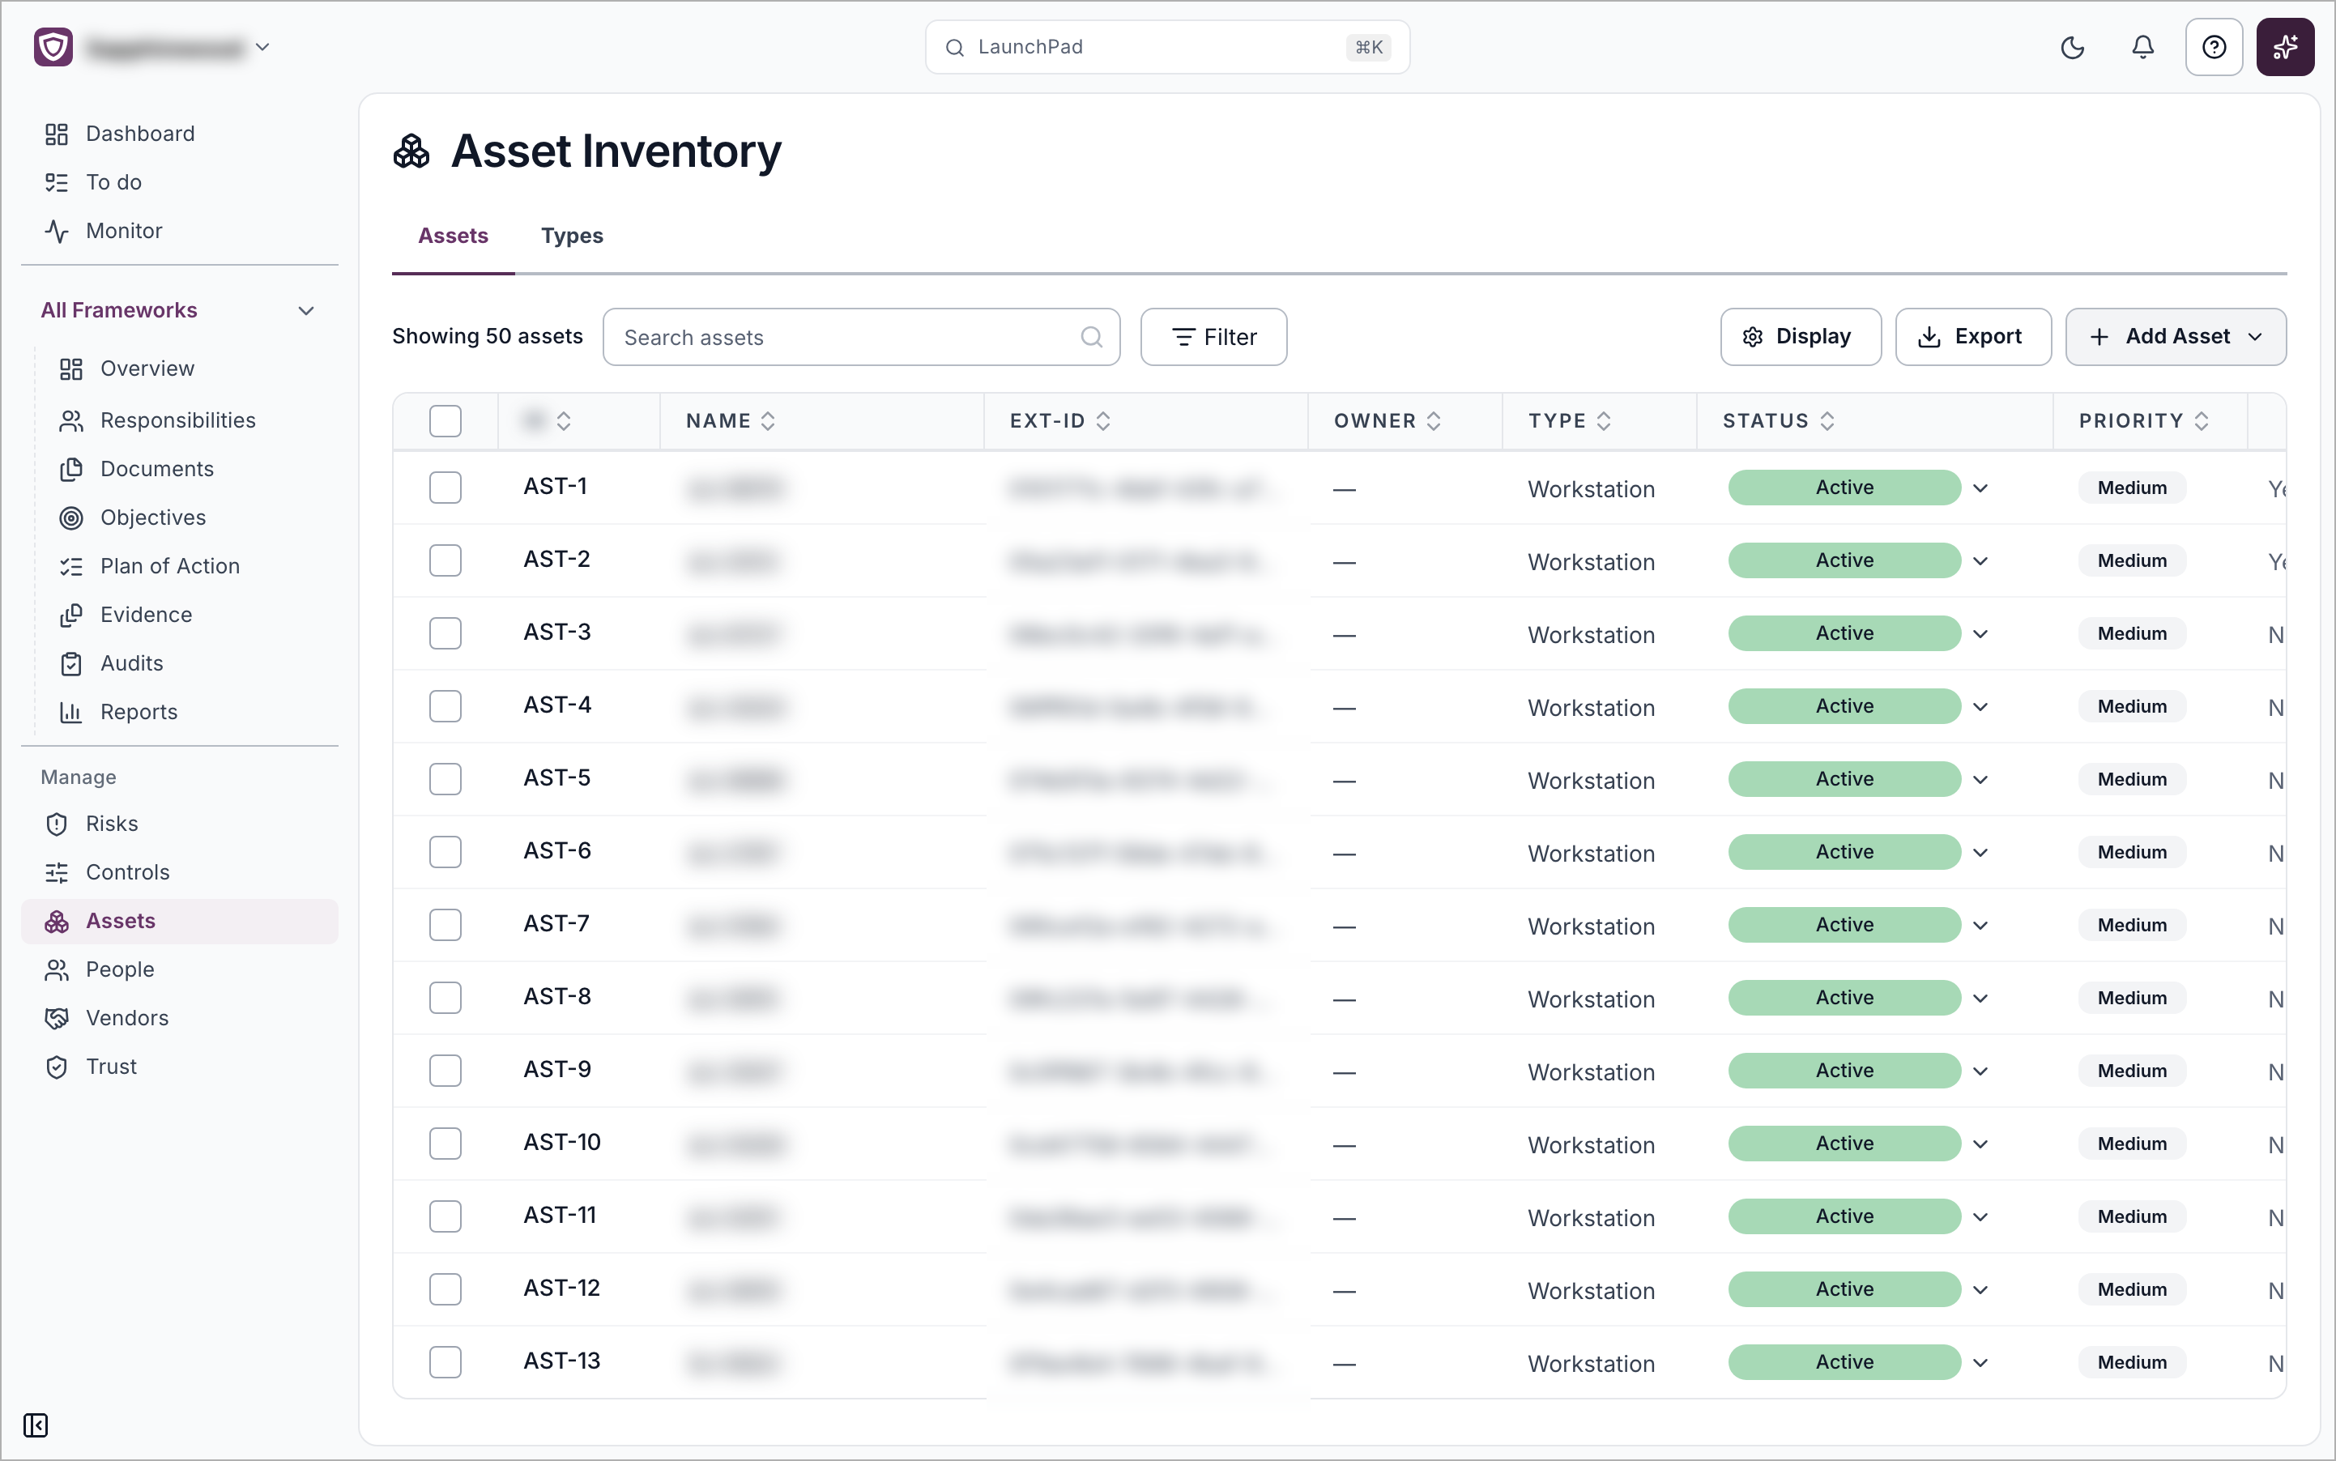
Task: Open the Filter button
Action: click(1214, 337)
